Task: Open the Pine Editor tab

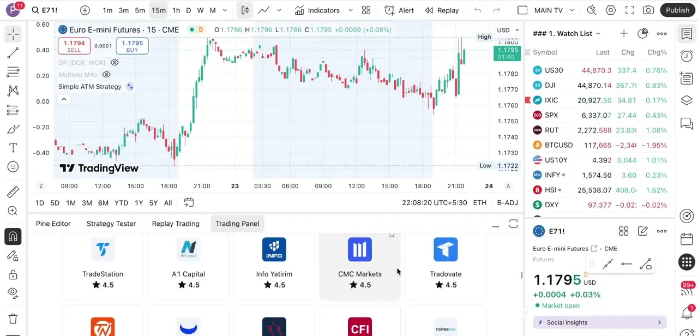Action: [53, 224]
